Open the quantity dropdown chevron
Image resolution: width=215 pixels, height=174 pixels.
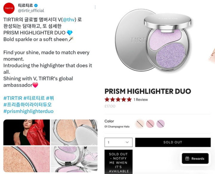pyautogui.click(x=127, y=142)
